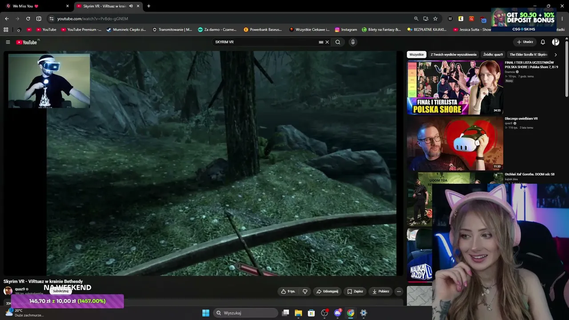The height and width of the screenshot is (320, 569).
Task: Open the quaz9 channel avatar
Action: coord(8,291)
